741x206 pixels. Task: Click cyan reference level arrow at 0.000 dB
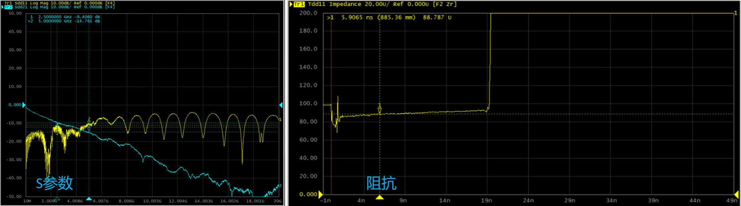tap(24, 105)
